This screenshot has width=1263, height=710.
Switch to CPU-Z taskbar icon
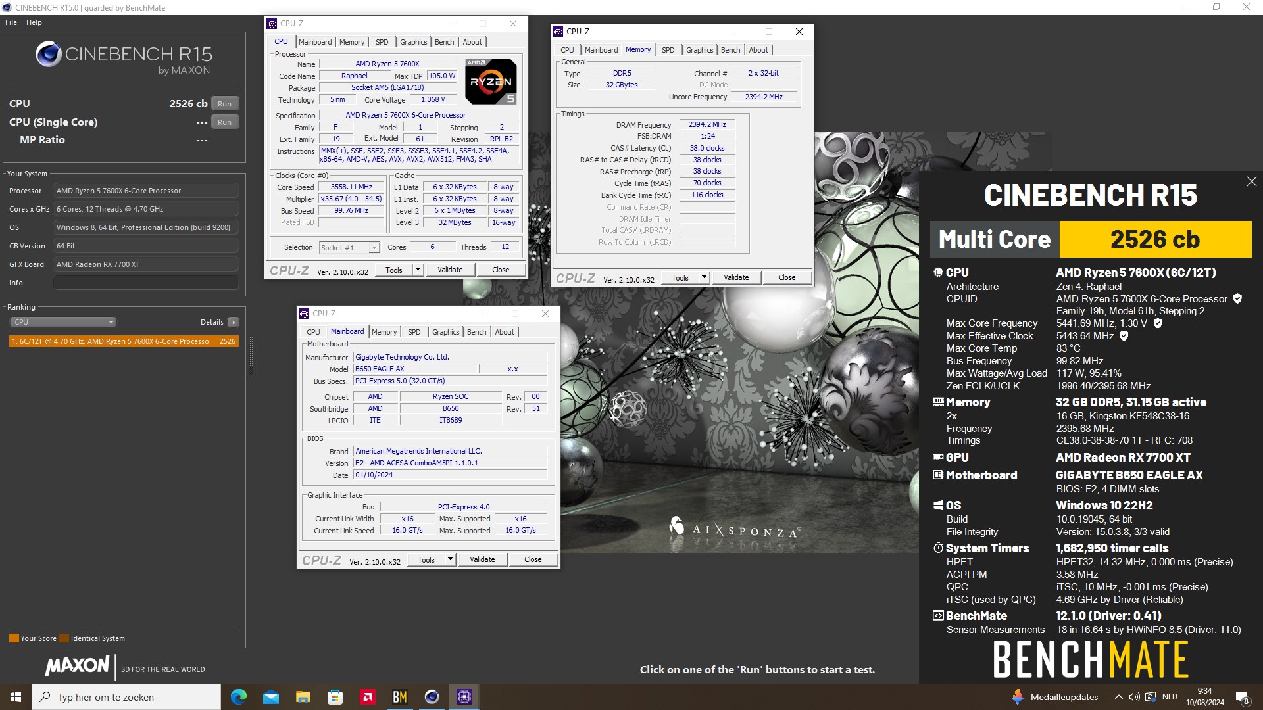coord(464,697)
